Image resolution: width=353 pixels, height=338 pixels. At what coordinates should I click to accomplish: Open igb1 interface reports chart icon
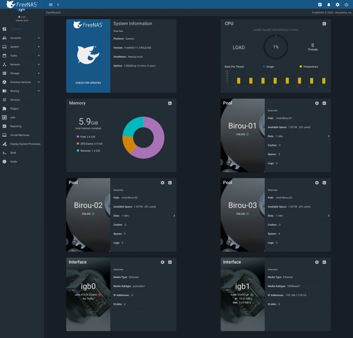(x=324, y=262)
